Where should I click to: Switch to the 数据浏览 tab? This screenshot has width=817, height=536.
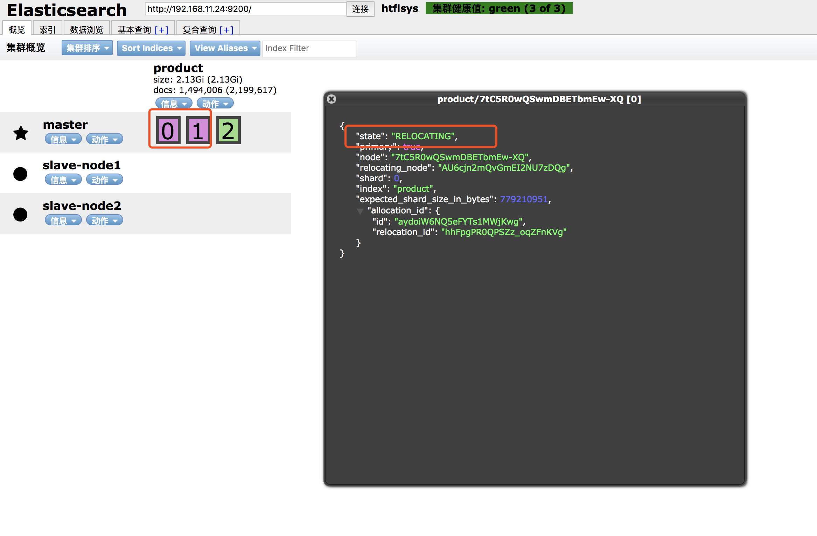tap(86, 29)
